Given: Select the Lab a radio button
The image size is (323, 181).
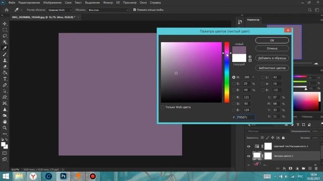Looking at the screenshot, I should pyautogui.click(x=262, y=84).
